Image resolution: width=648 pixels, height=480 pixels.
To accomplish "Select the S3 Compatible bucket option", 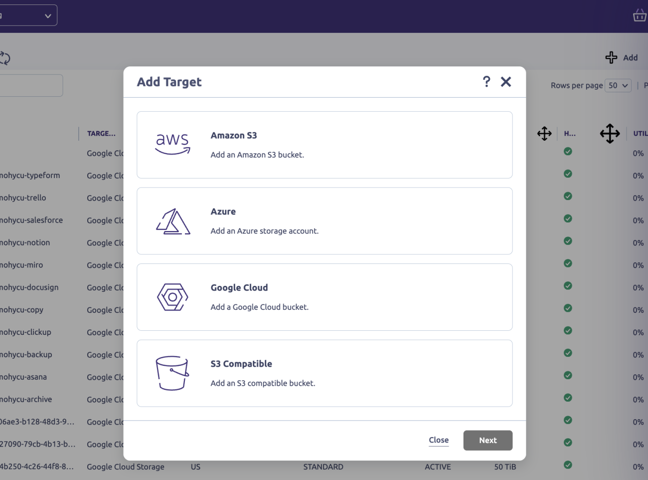I will click(324, 373).
